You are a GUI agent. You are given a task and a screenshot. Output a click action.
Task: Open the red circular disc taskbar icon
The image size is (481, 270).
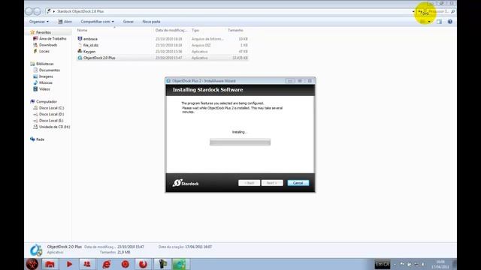click(126, 264)
